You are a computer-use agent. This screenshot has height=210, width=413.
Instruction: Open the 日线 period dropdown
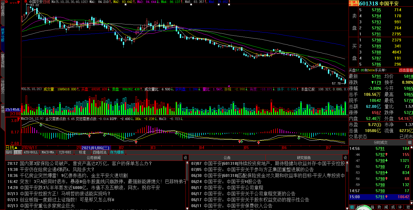tap(12, 148)
